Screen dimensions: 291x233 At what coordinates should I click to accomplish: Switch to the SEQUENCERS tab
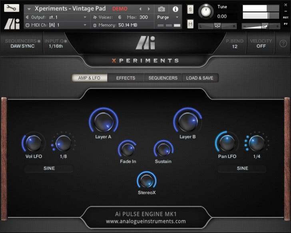tap(163, 78)
